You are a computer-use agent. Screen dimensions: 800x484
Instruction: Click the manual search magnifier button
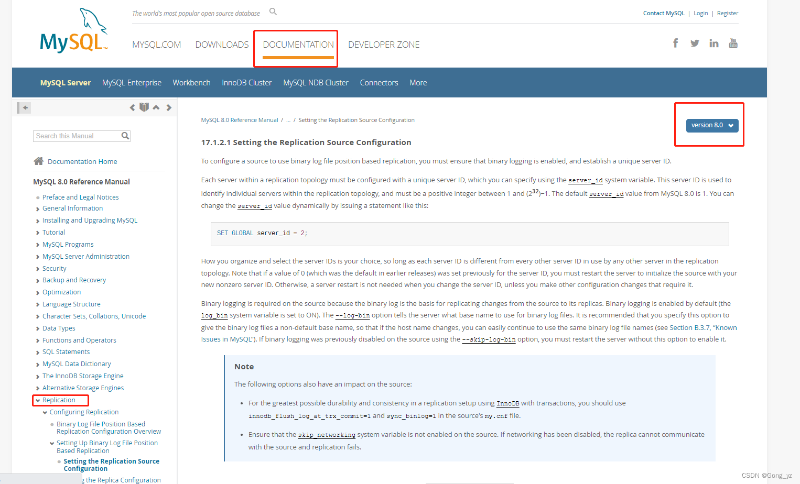[x=125, y=136]
